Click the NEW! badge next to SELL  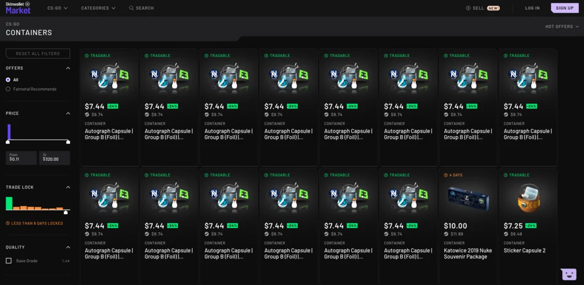493,8
